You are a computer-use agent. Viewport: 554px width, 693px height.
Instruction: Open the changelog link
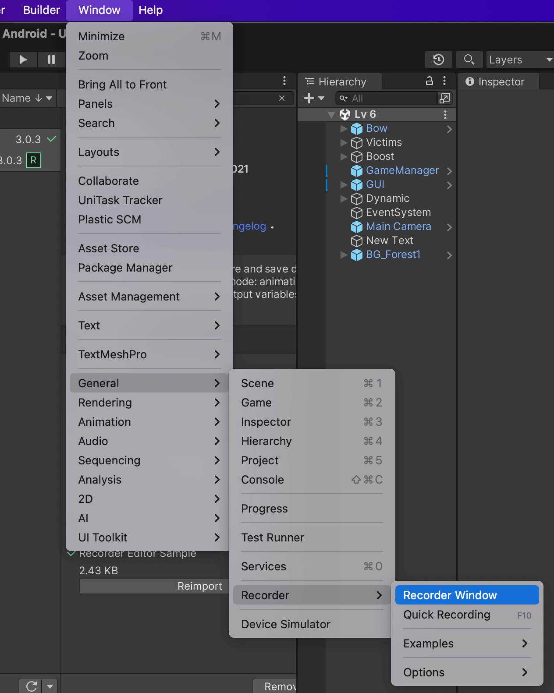coord(250,226)
